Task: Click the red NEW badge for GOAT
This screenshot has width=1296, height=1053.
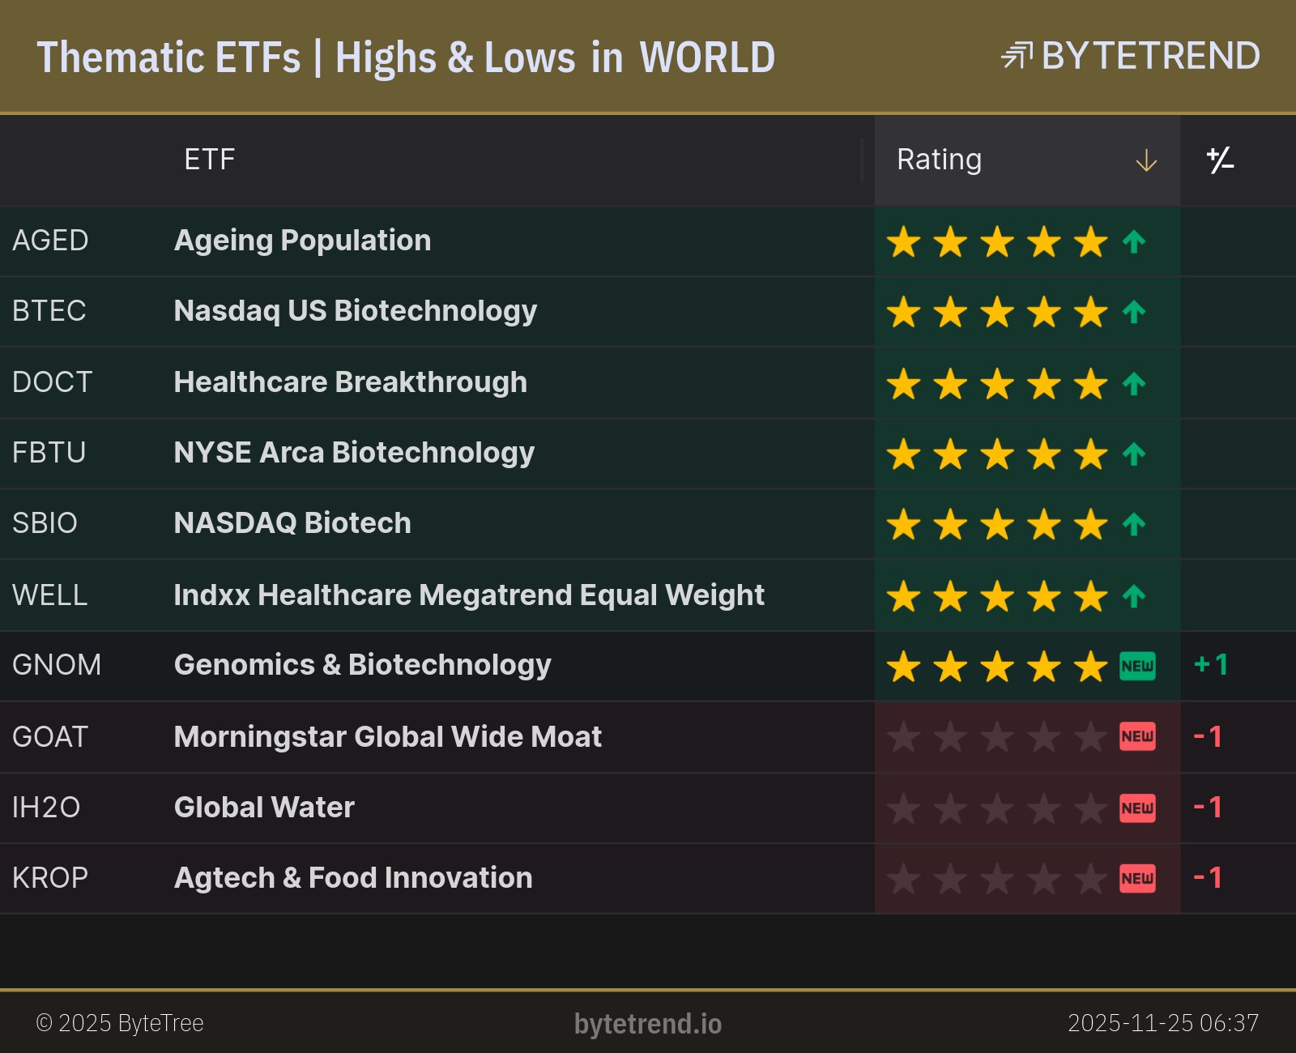Action: (1137, 736)
